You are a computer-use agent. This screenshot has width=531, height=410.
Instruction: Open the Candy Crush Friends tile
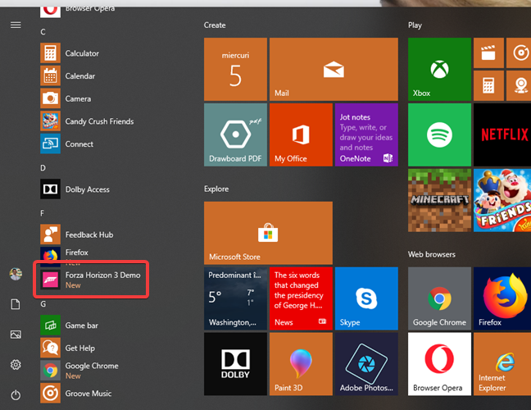coord(502,200)
